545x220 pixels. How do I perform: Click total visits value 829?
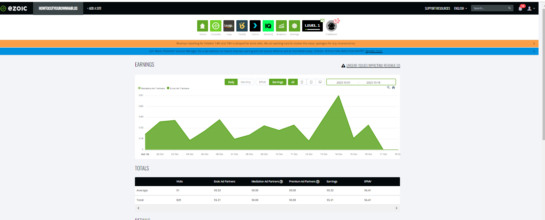point(179,200)
